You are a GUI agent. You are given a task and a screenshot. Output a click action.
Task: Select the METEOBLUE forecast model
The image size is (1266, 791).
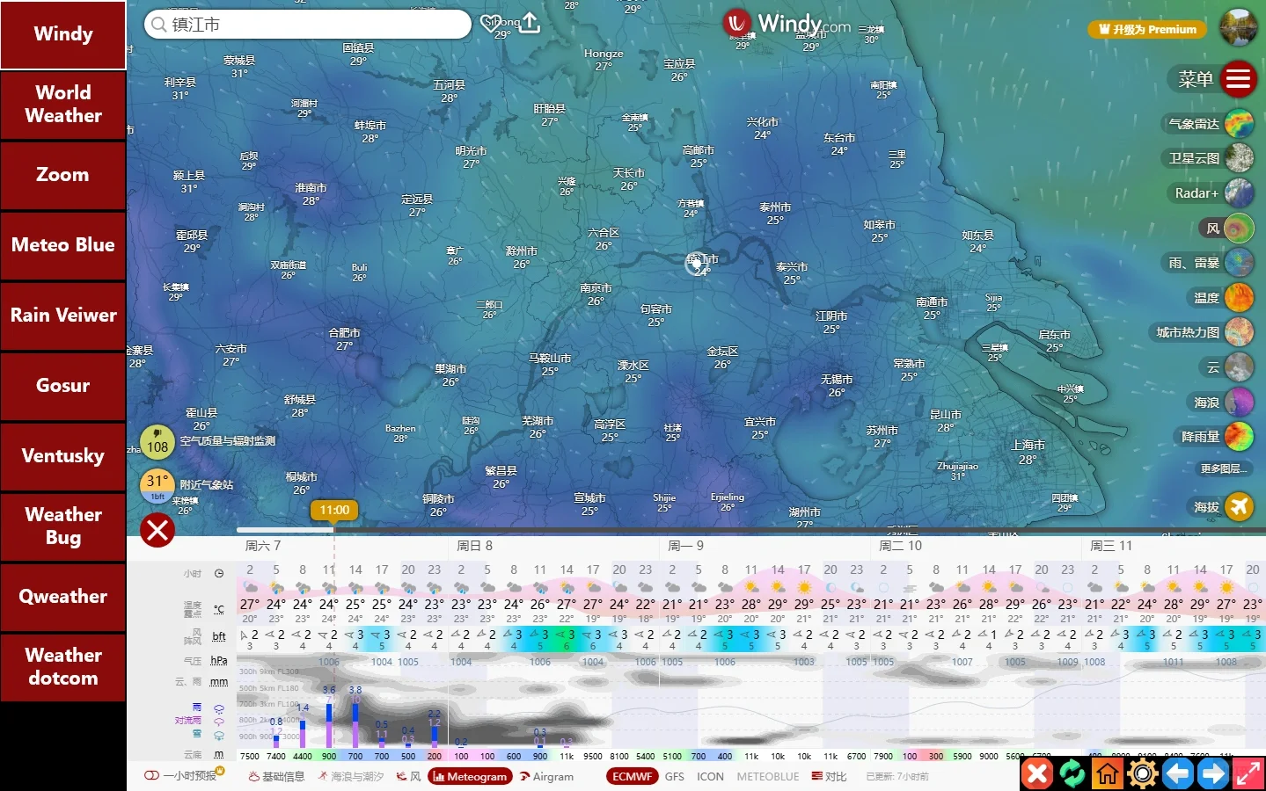point(768,777)
